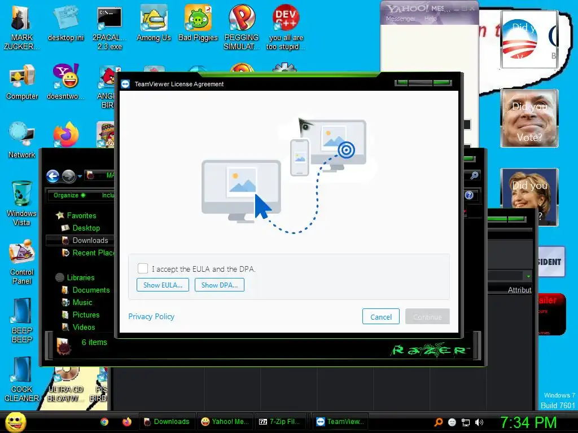578x433 pixels.
Task: Click the Show EULA button
Action: (x=163, y=285)
